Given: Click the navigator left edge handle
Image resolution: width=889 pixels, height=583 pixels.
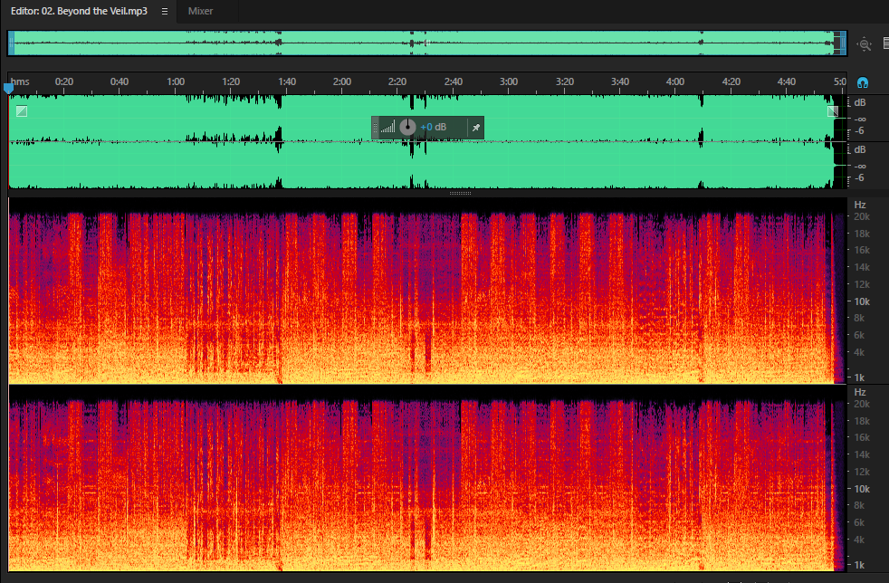Looking at the screenshot, I should [x=12, y=43].
